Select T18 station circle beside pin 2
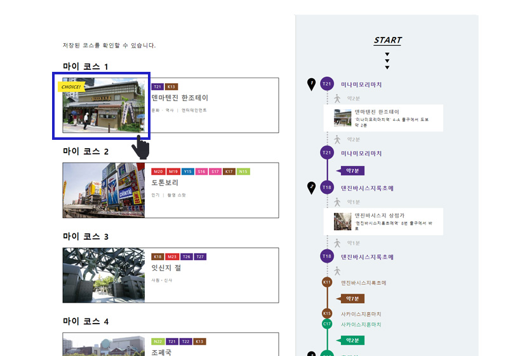 point(327,188)
